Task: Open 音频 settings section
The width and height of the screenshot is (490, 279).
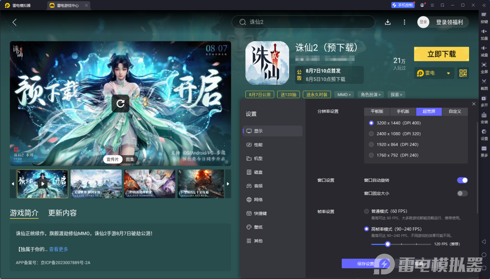Action: [272, 186]
